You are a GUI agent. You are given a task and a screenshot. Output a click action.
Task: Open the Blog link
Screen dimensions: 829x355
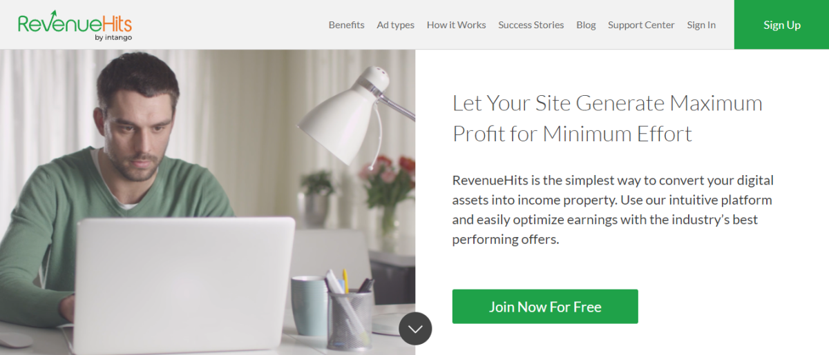click(586, 25)
